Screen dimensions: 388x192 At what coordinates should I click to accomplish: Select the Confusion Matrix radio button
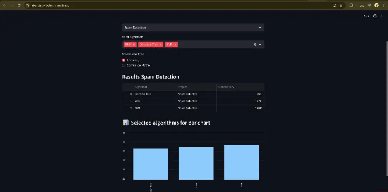(x=124, y=65)
